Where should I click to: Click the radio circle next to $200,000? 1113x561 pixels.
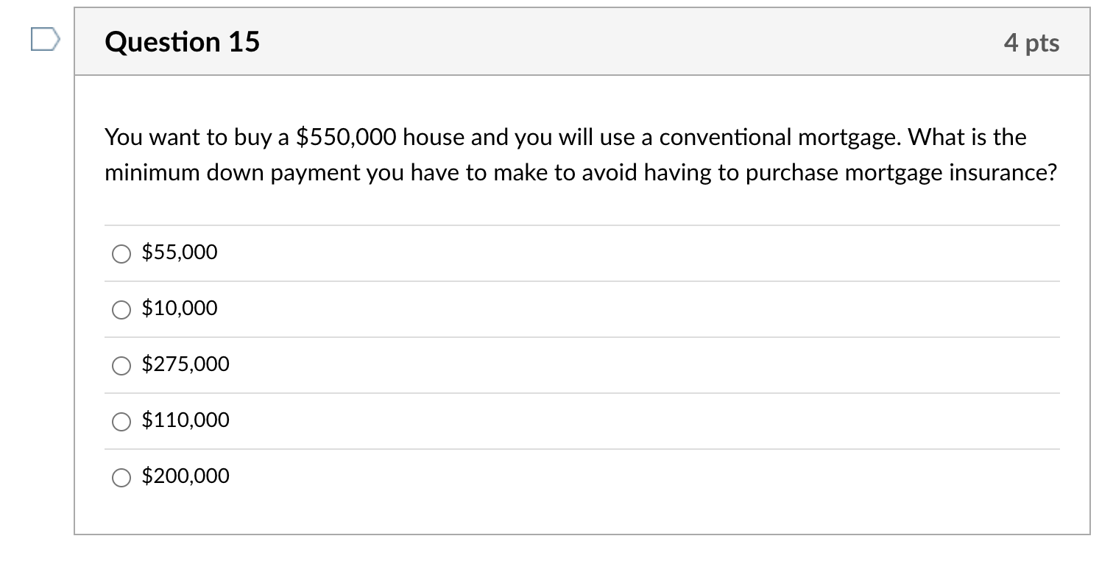[x=121, y=478]
